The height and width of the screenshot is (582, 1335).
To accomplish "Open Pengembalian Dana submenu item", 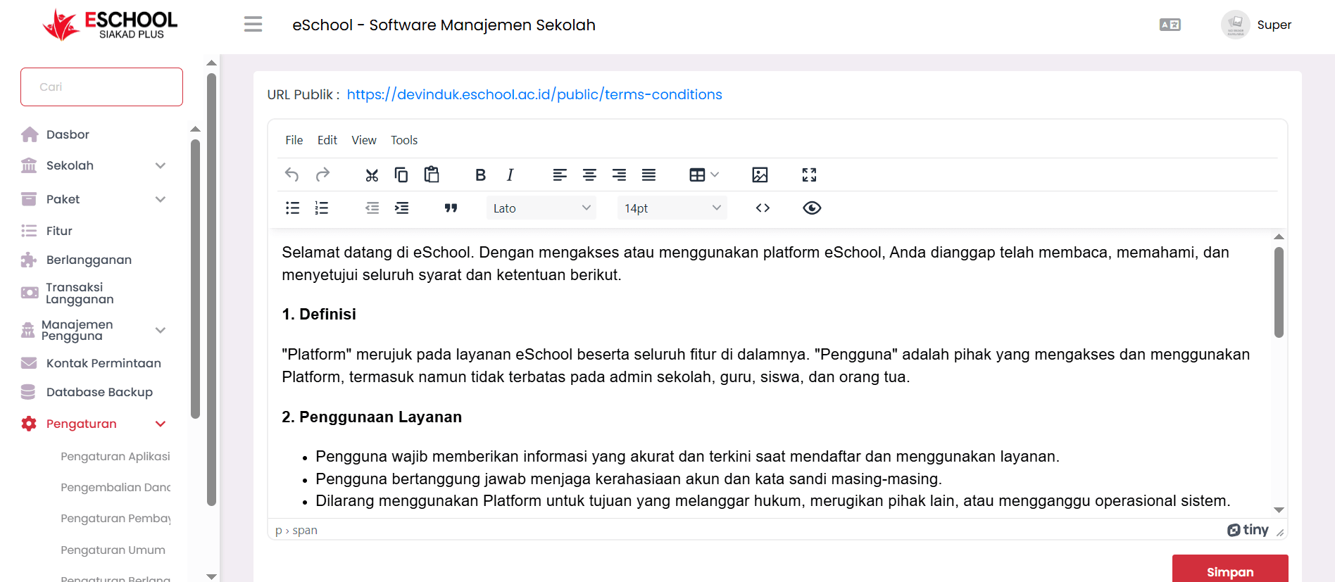I will point(115,487).
